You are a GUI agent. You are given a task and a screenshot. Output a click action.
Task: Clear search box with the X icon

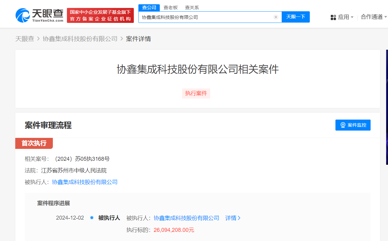tap(276, 17)
